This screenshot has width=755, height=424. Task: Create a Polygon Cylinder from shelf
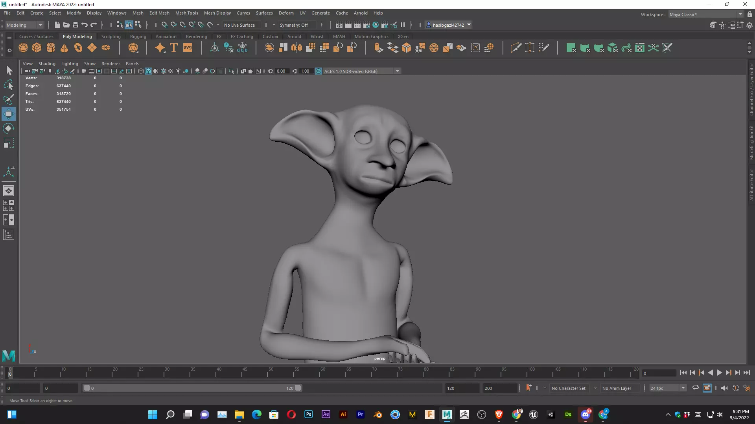pos(51,48)
